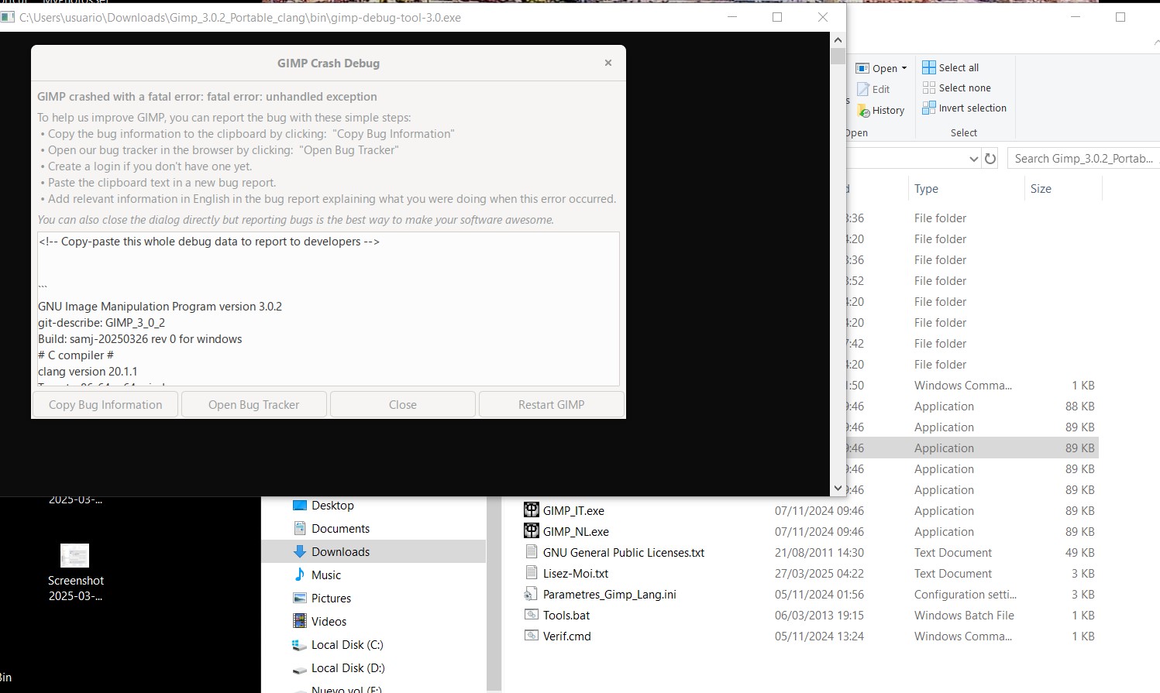Image resolution: width=1160 pixels, height=693 pixels.
Task: Click Videos icon in navigation pane
Action: click(x=300, y=621)
